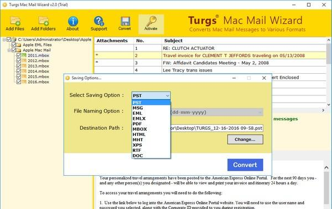Viewport: 332px width, 209px height.
Task: Select Apple EML Files tree label
Action: (37, 45)
